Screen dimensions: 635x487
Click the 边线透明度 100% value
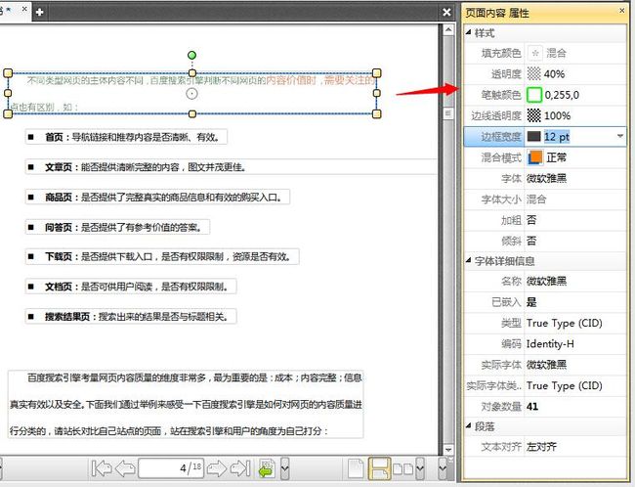click(x=557, y=115)
